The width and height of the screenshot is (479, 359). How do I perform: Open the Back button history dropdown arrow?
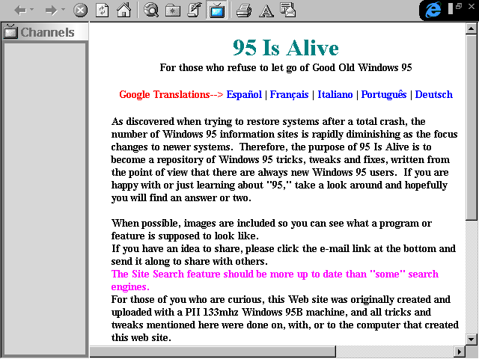point(31,10)
